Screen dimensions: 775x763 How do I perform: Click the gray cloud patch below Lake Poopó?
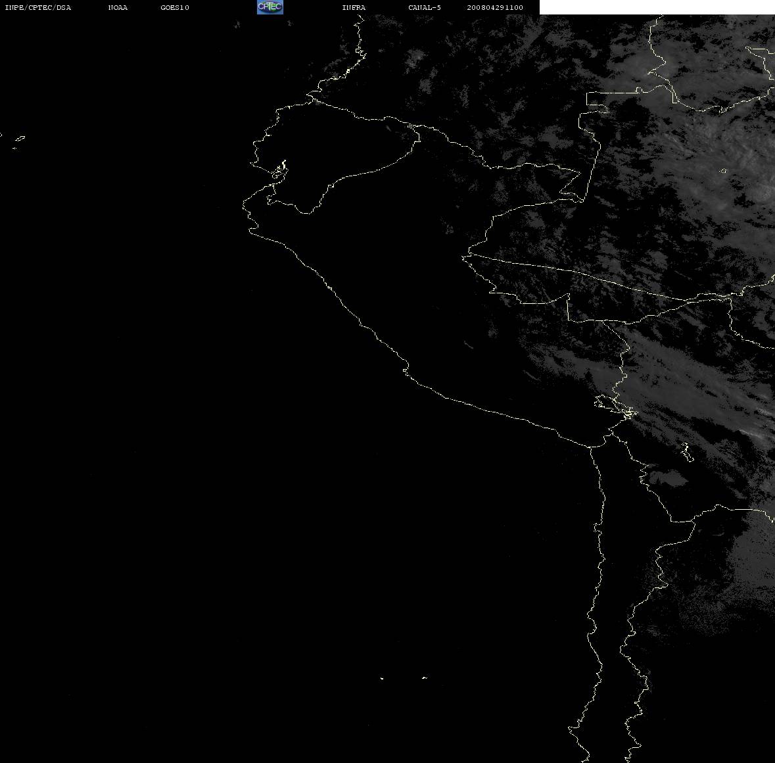click(669, 478)
